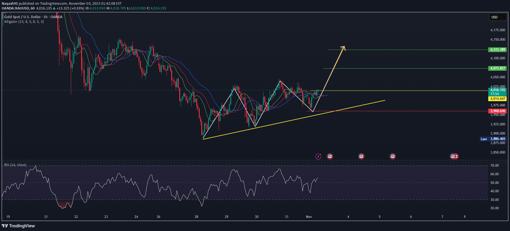The height and width of the screenshot is (231, 510).
Task: Click the current price 4,016.155 label
Action: (x=498, y=90)
